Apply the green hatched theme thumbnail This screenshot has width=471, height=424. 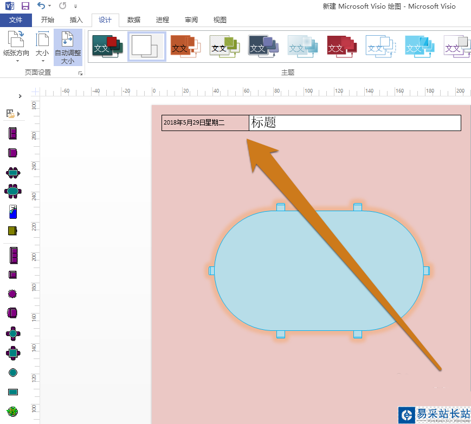(225, 47)
